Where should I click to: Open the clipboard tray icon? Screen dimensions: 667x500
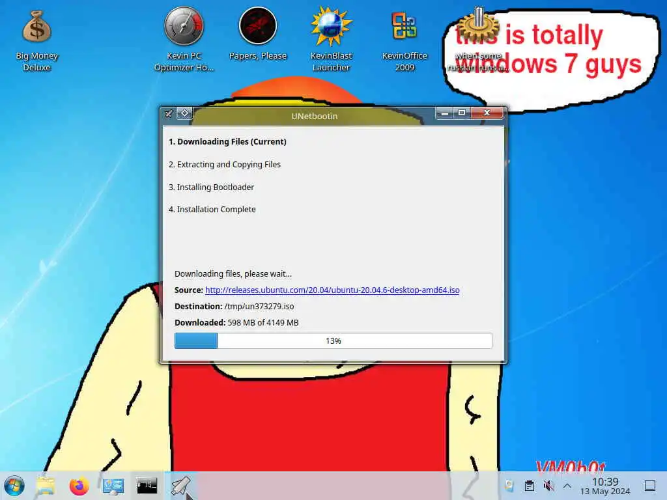[529, 486]
